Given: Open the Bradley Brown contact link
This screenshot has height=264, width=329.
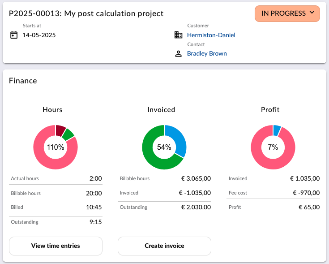Looking at the screenshot, I should pyautogui.click(x=207, y=53).
